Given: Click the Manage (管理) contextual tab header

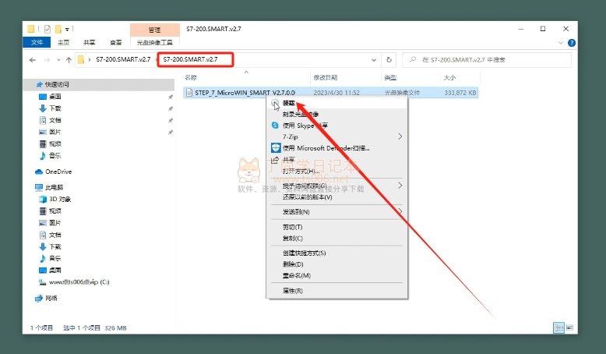Looking at the screenshot, I should click(154, 30).
